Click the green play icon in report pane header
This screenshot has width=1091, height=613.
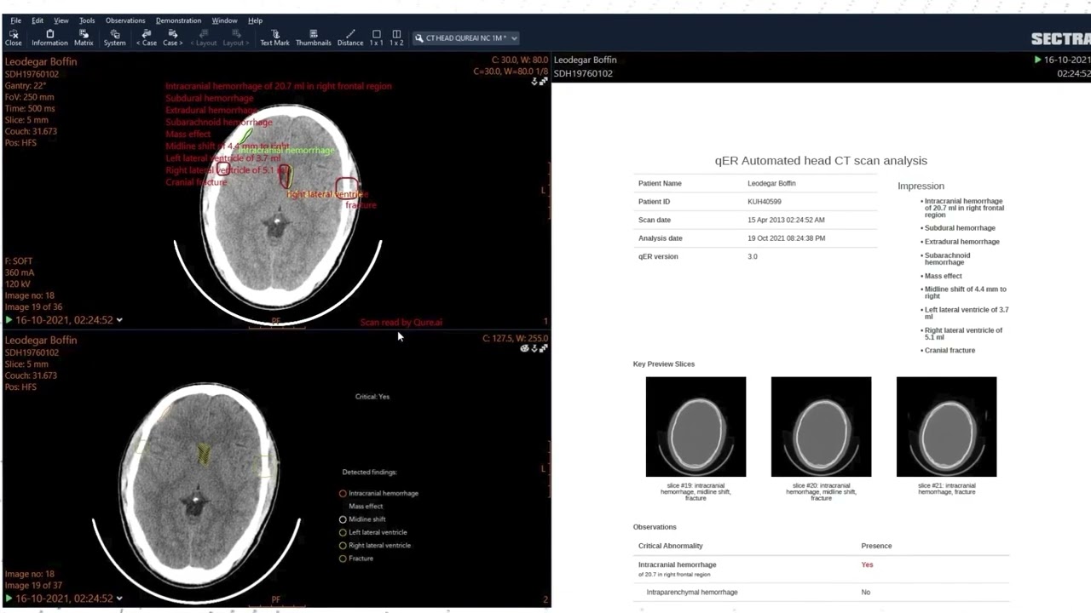pyautogui.click(x=1037, y=60)
